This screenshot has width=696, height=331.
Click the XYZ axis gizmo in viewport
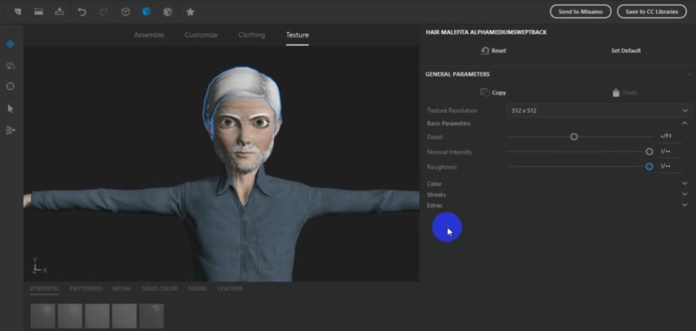(39, 265)
